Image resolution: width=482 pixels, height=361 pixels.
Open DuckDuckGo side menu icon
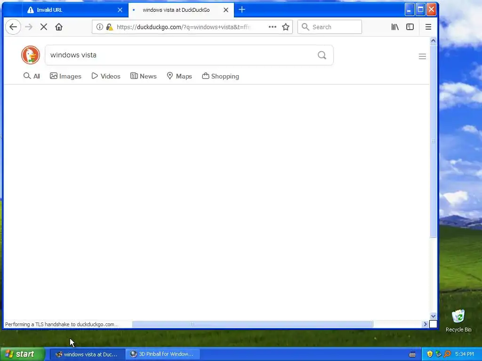422,56
